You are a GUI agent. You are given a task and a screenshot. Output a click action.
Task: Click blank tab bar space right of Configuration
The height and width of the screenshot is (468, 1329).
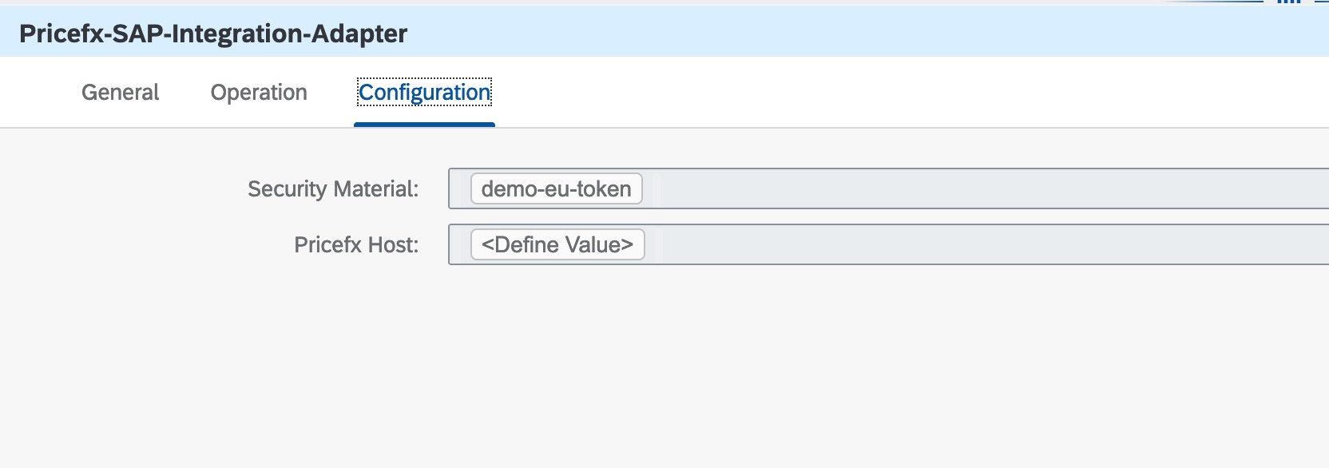[x=799, y=93]
